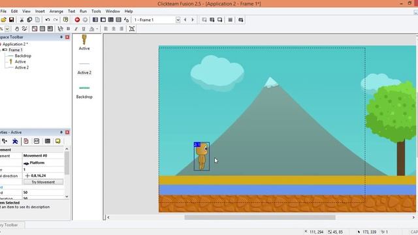Undo the last action
This screenshot has width=418, height=235.
(x=48, y=20)
